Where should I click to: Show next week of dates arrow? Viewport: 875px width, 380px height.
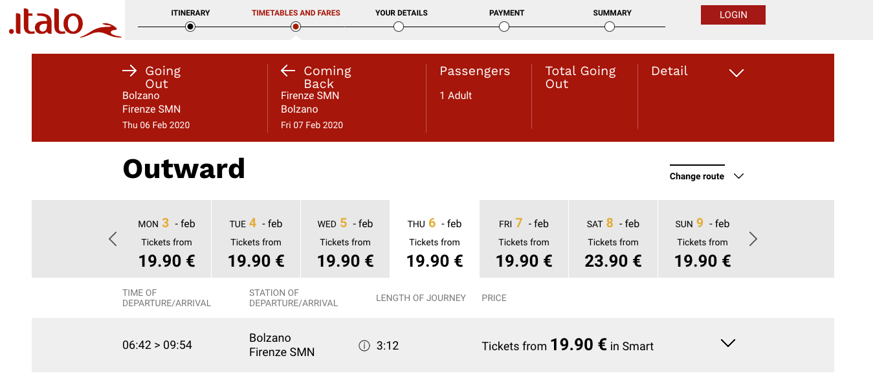(753, 239)
